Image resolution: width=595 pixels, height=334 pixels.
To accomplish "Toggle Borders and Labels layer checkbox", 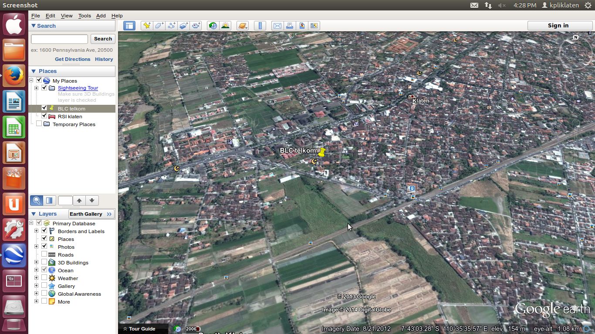I will 44,231.
